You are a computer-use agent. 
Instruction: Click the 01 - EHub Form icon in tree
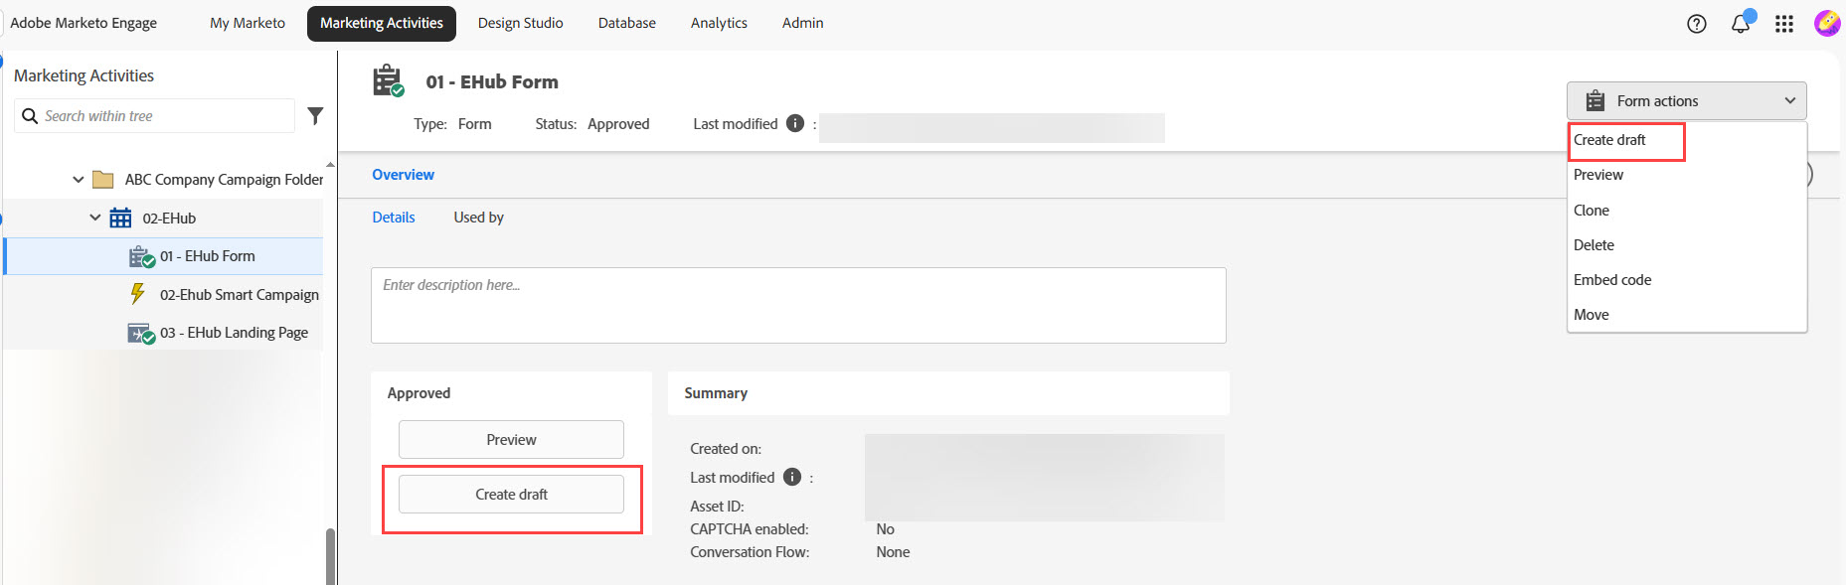tap(142, 257)
